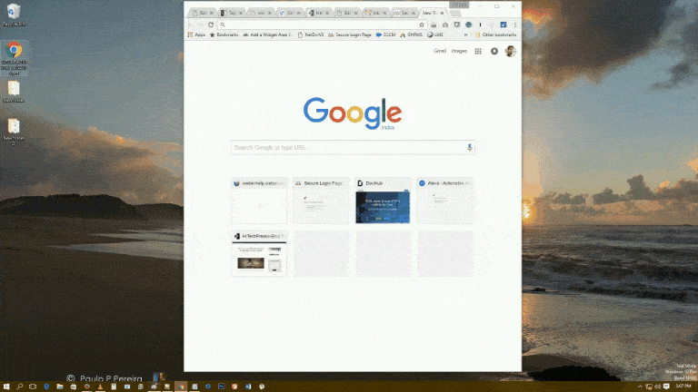698x392 pixels.
Task: Open File Explorer from the taskbar
Action: tap(60, 387)
